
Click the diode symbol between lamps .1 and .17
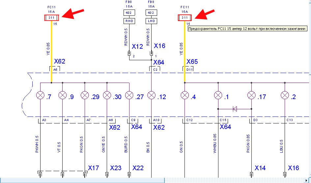point(235,109)
